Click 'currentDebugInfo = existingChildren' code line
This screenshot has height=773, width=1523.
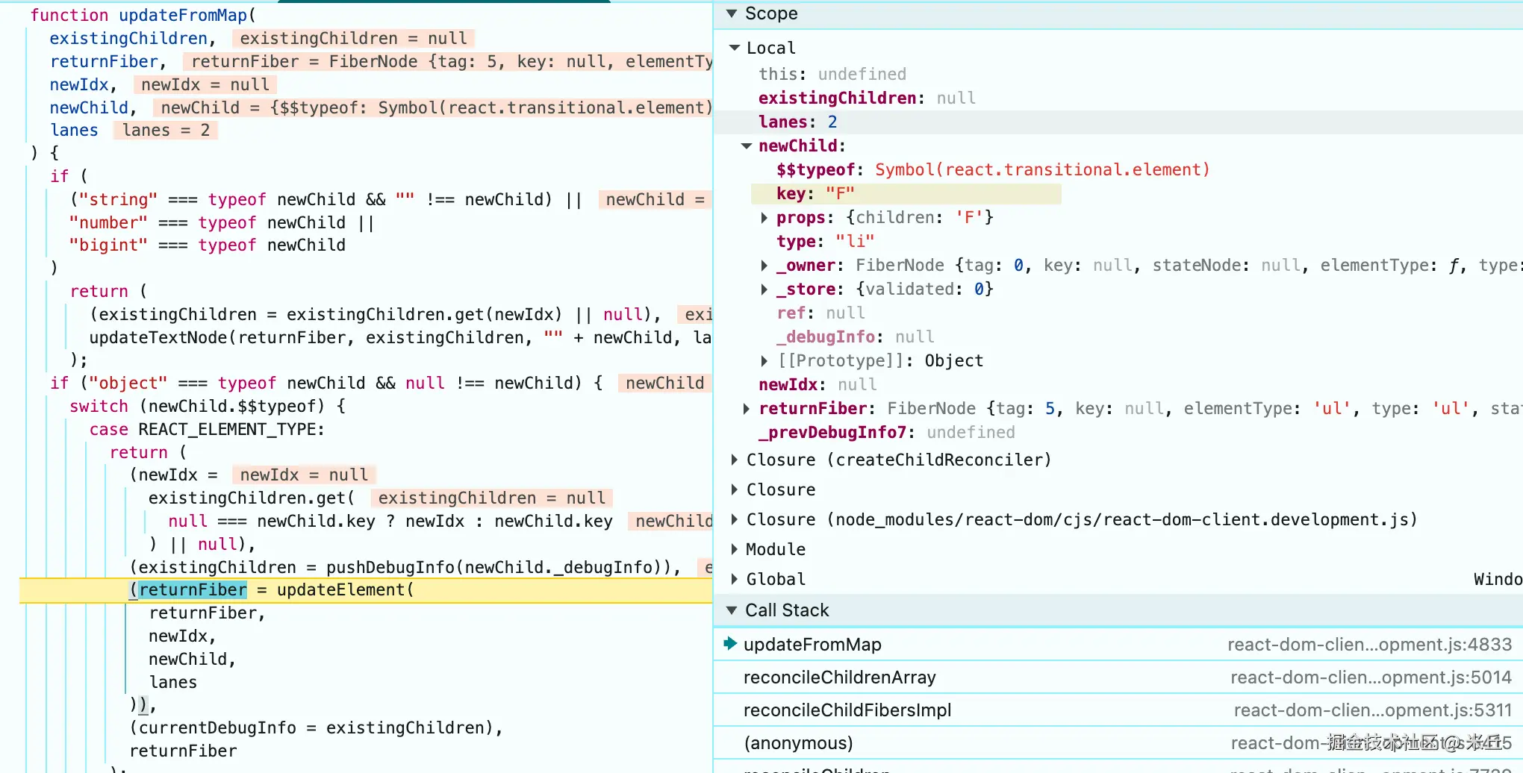[x=317, y=728]
